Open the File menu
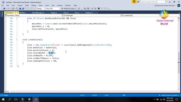Screen dimensions: 181x102 pos(3,5)
